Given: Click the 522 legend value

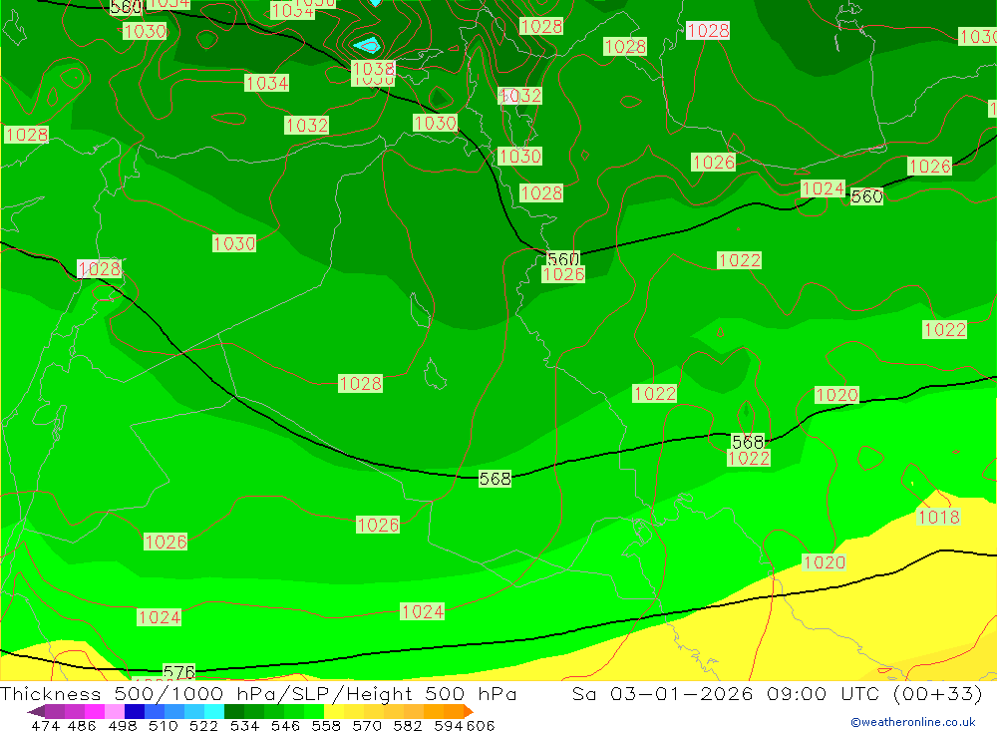Looking at the screenshot, I should pyautogui.click(x=203, y=725).
